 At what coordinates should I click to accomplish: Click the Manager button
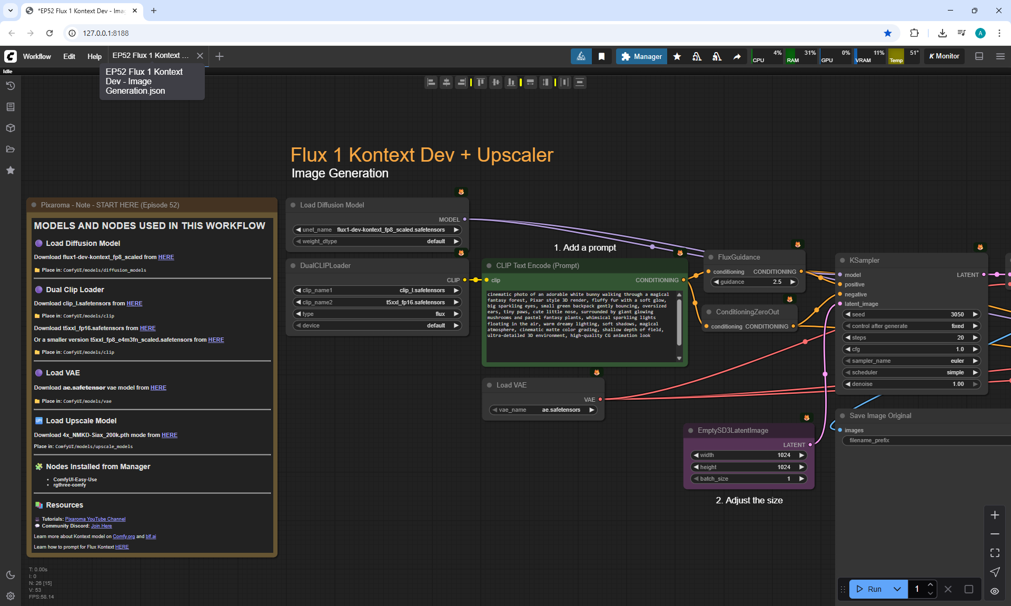641,56
